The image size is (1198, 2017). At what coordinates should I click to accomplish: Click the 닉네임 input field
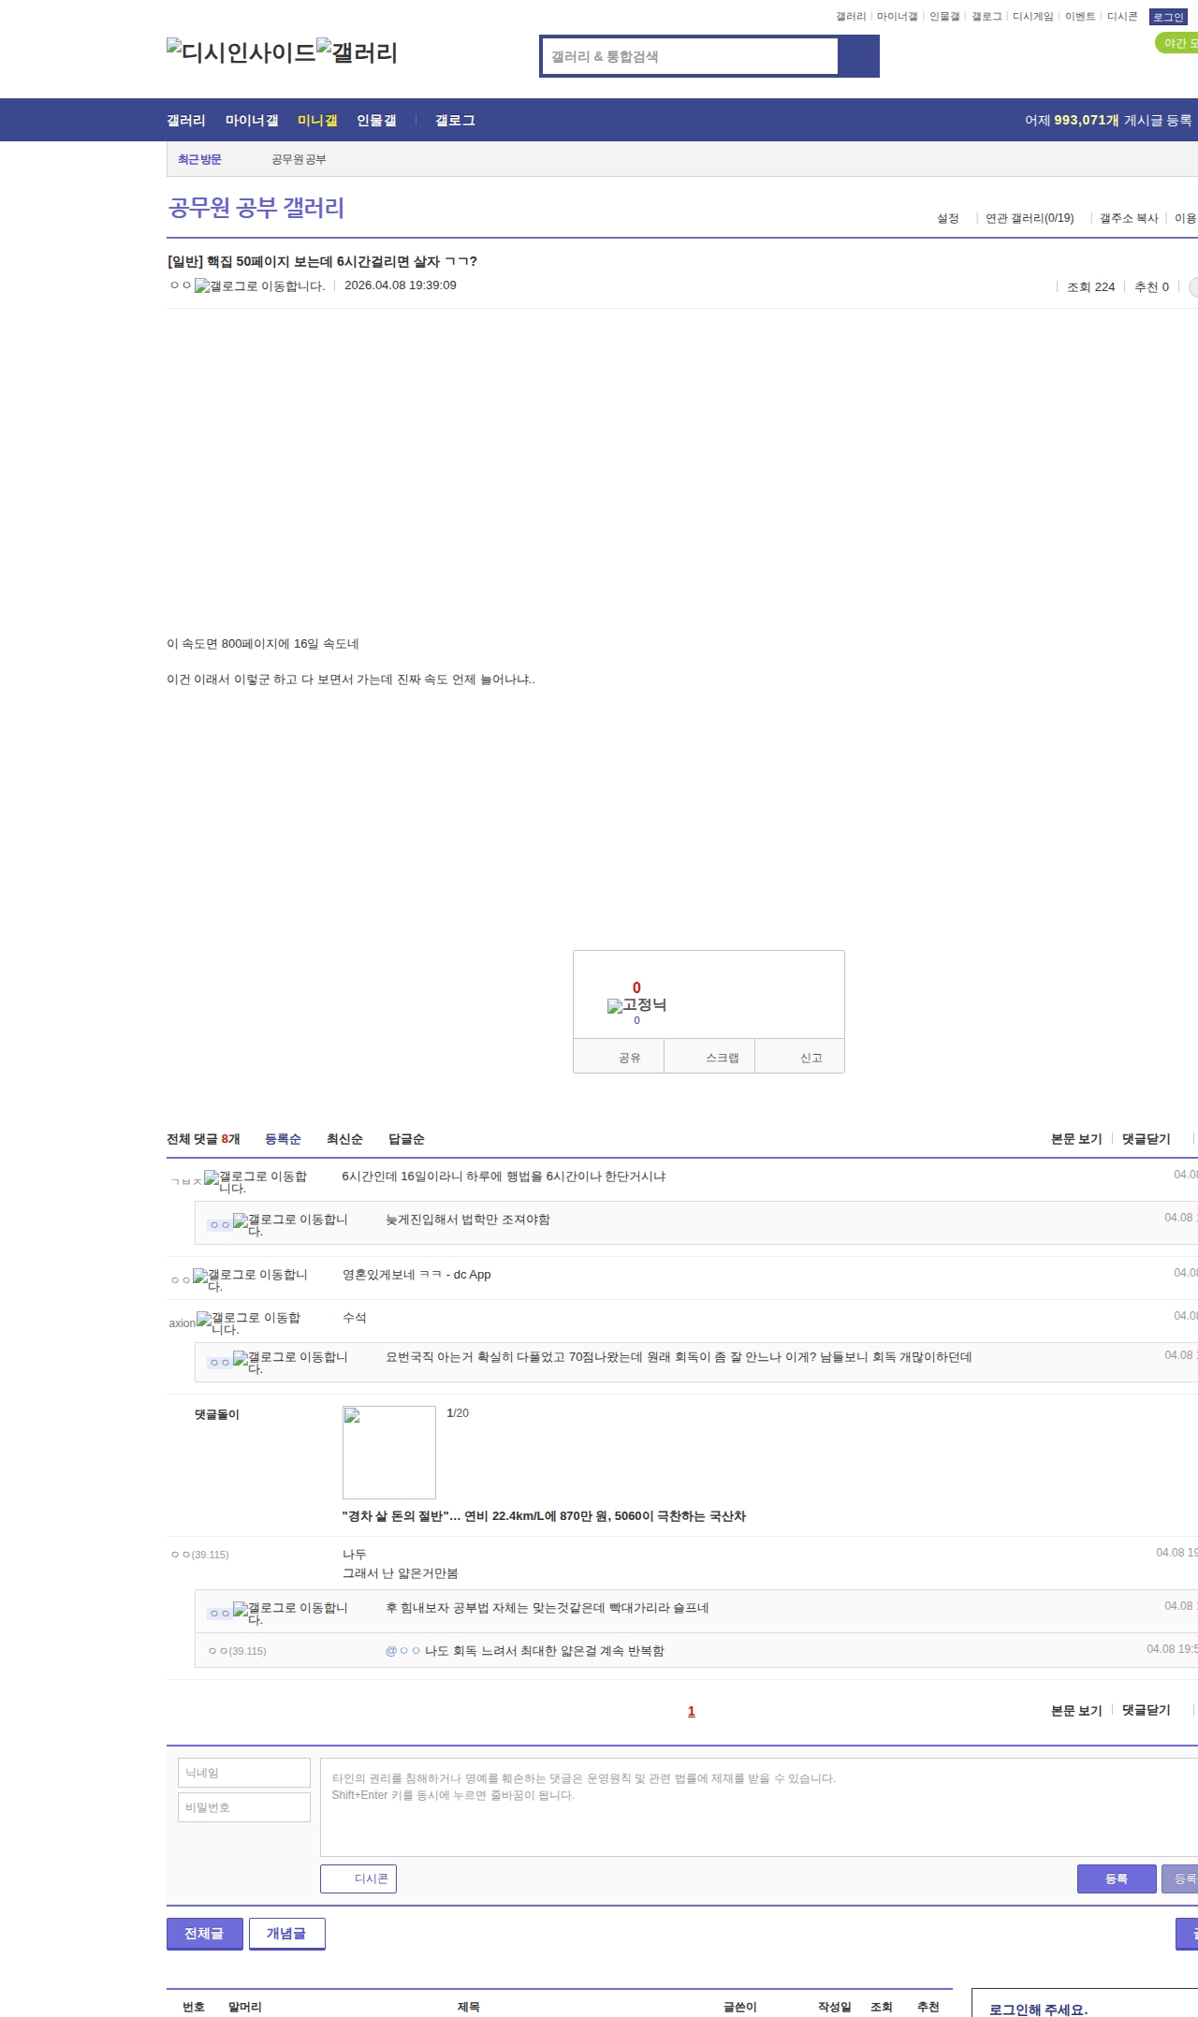point(244,1773)
